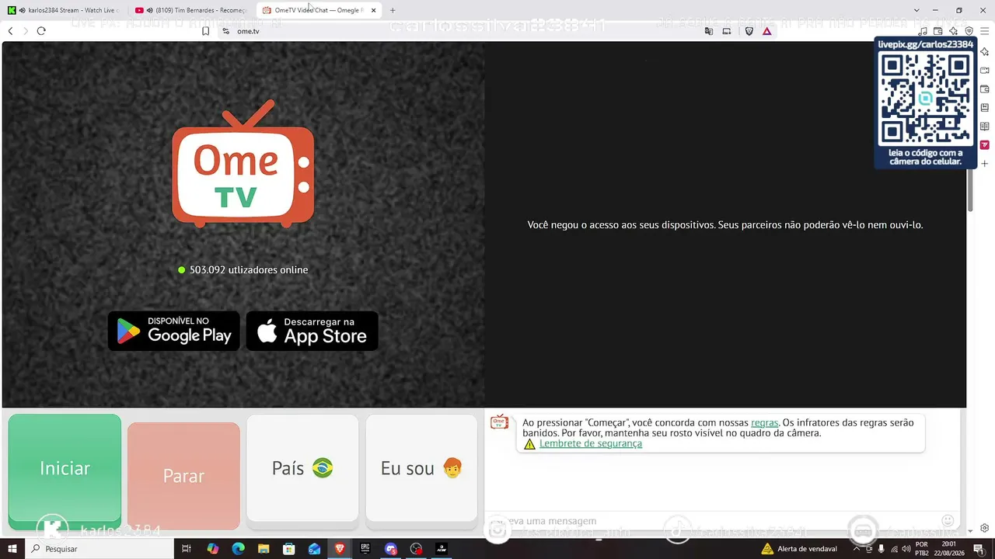
Task: Open Brave Wallet in the toolbar
Action: click(x=938, y=31)
